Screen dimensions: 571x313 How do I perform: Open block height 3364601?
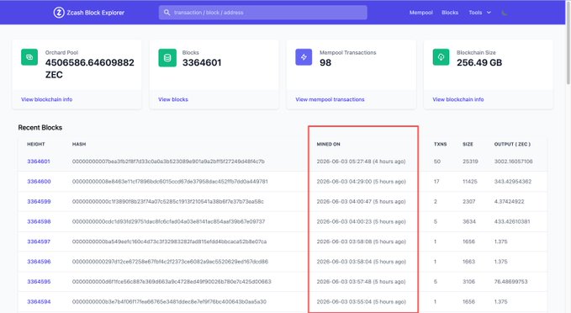coord(39,161)
